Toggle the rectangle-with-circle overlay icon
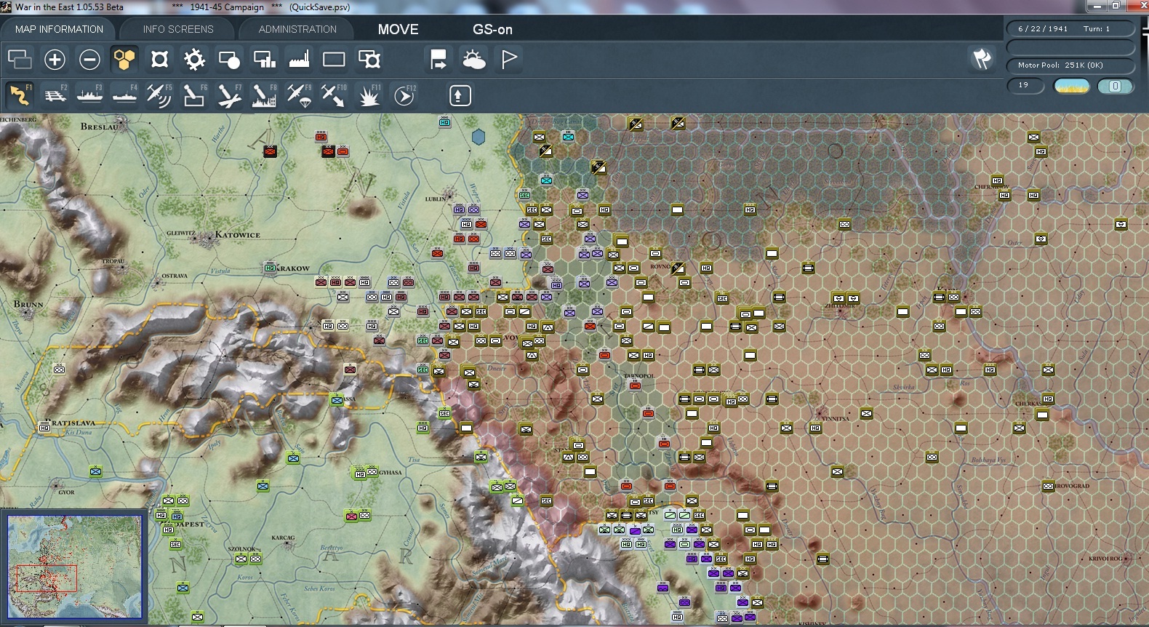 229,59
